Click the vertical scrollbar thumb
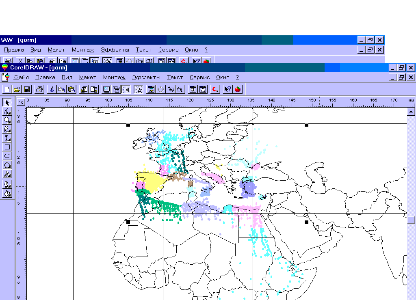This screenshot has width=416, height=300. point(411,220)
